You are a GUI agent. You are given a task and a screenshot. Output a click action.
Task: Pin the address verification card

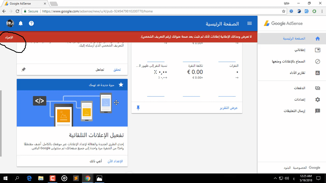(23, 69)
